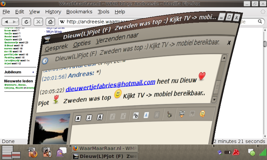
Task: Toggle bold text formatting in chat
Action: click(78, 118)
